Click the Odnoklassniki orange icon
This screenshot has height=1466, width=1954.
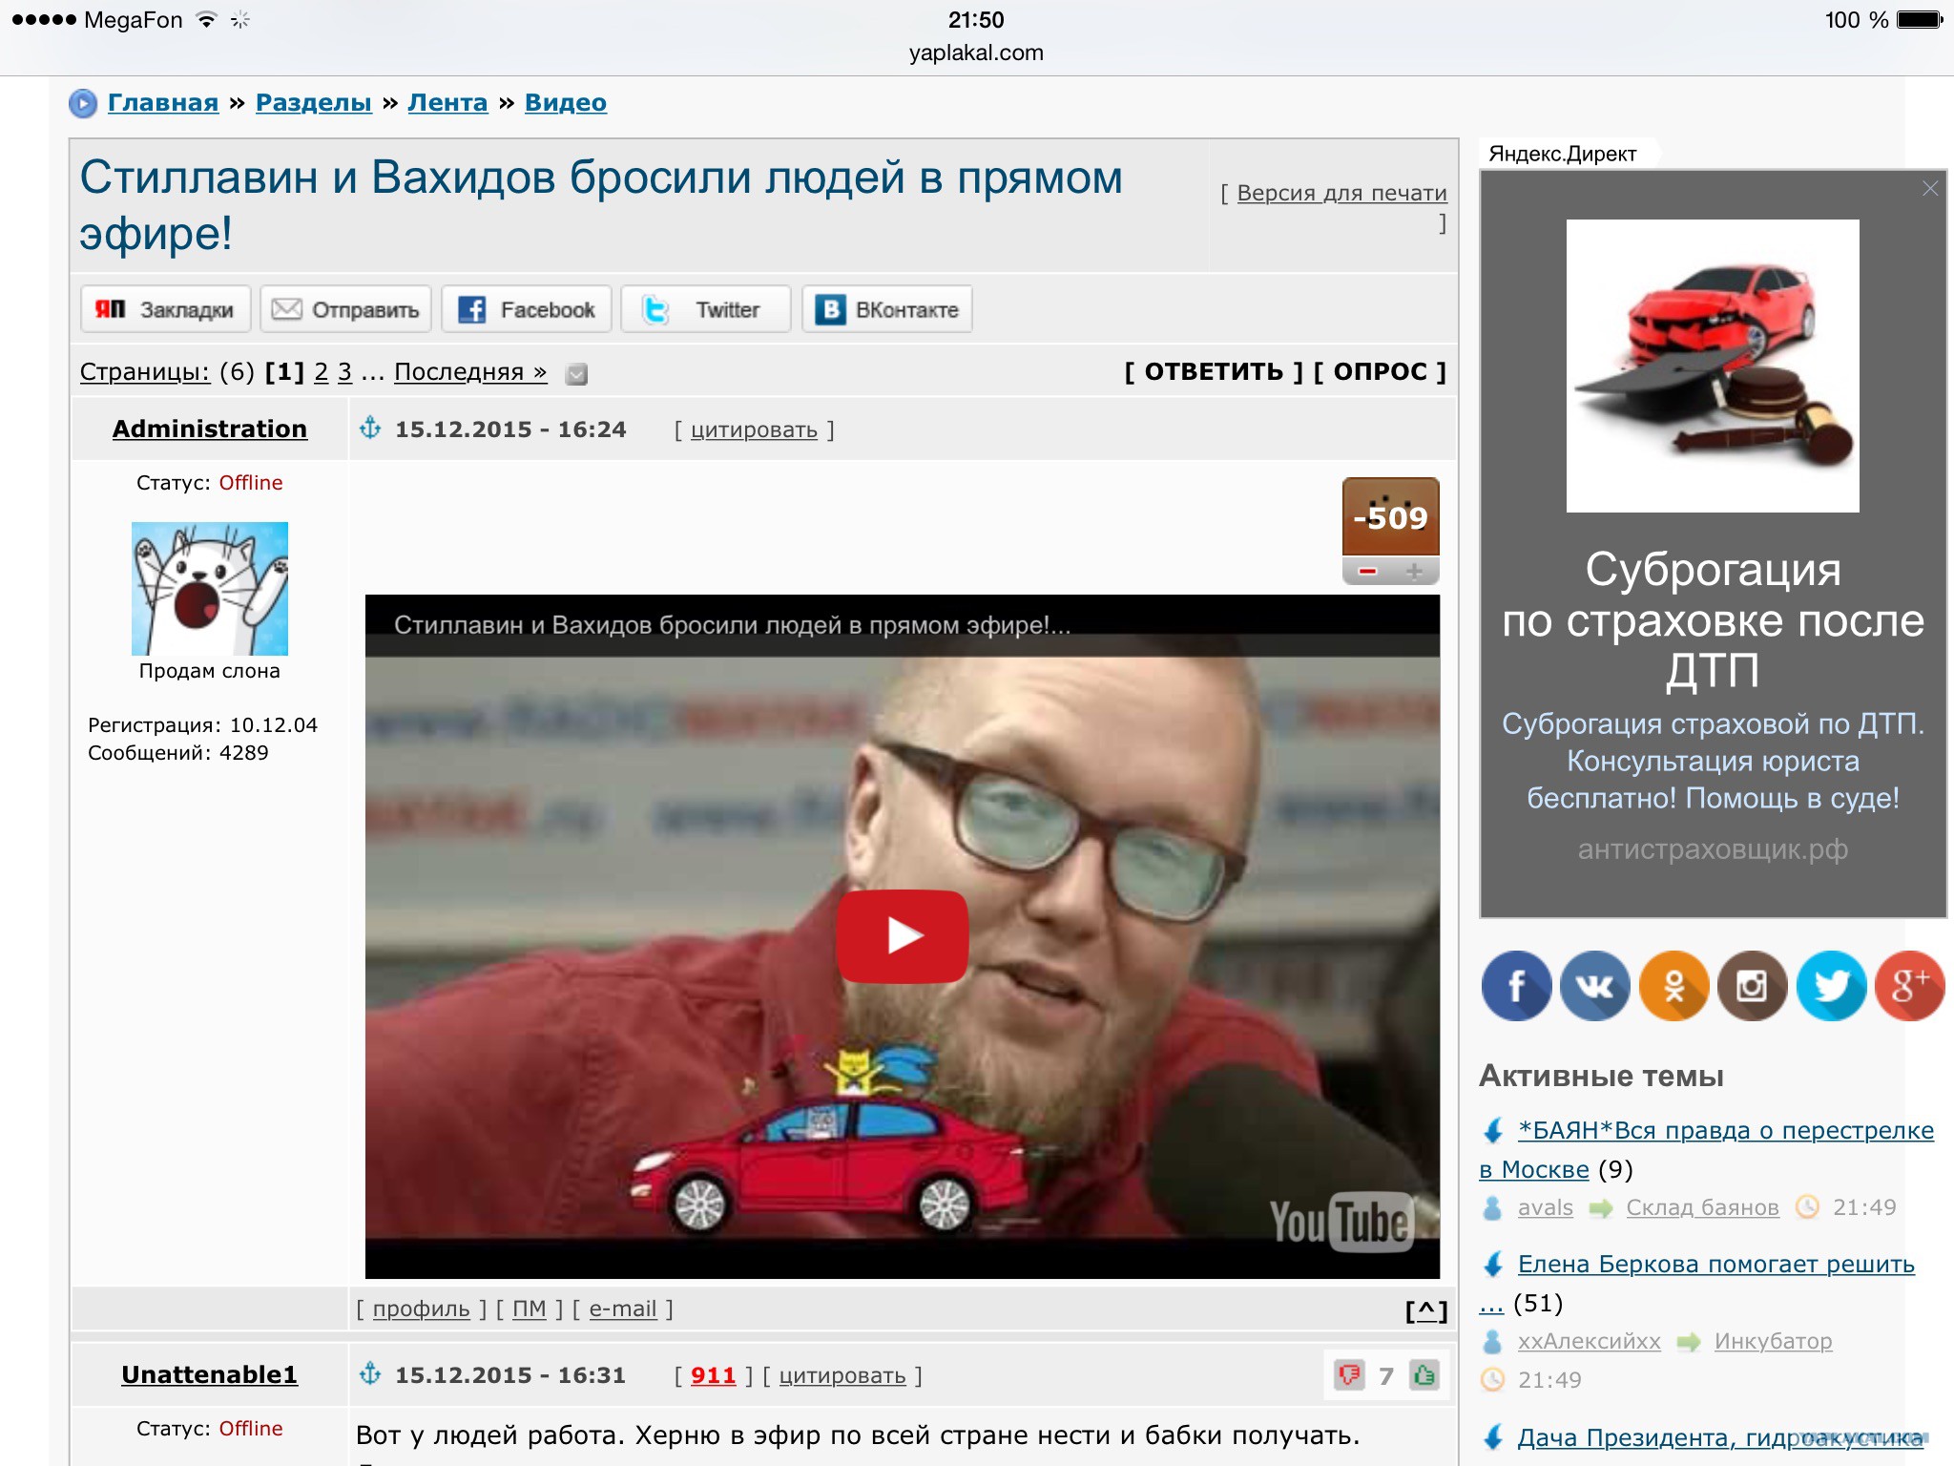point(1673,986)
